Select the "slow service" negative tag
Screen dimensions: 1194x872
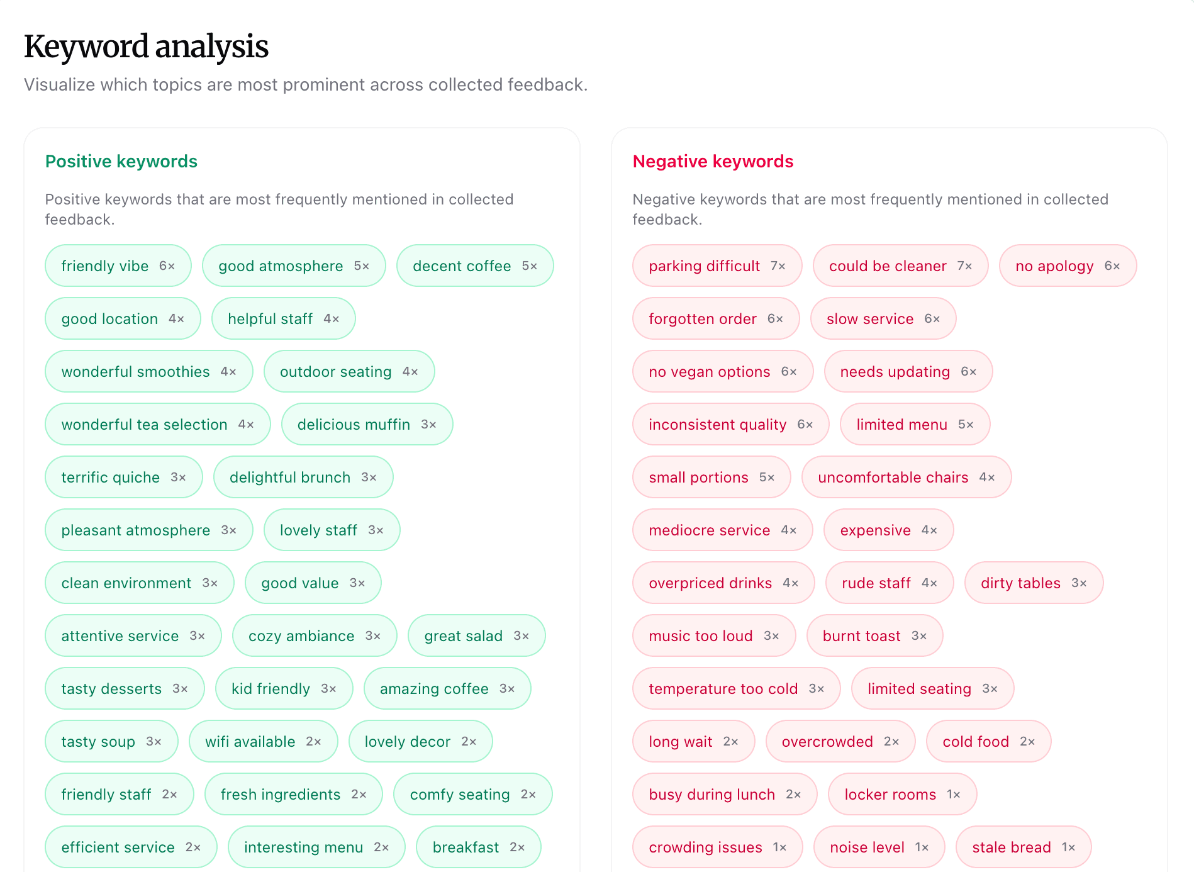[883, 318]
